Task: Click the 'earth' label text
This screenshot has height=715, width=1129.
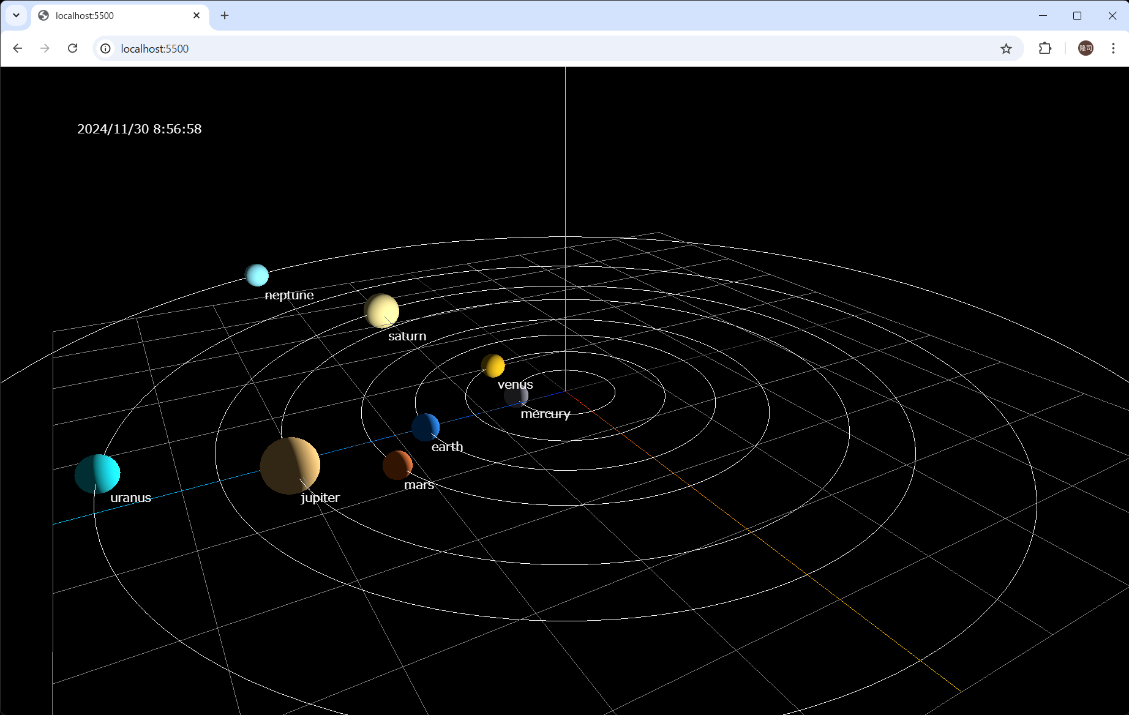Action: (x=447, y=447)
